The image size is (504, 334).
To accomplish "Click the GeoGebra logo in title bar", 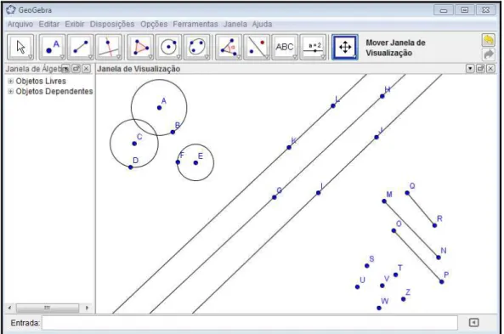I will (10, 9).
